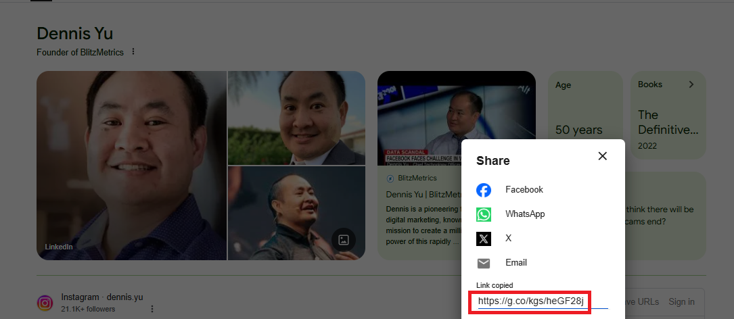
Task: Open the large LinkedIn profile photo
Action: [131, 166]
